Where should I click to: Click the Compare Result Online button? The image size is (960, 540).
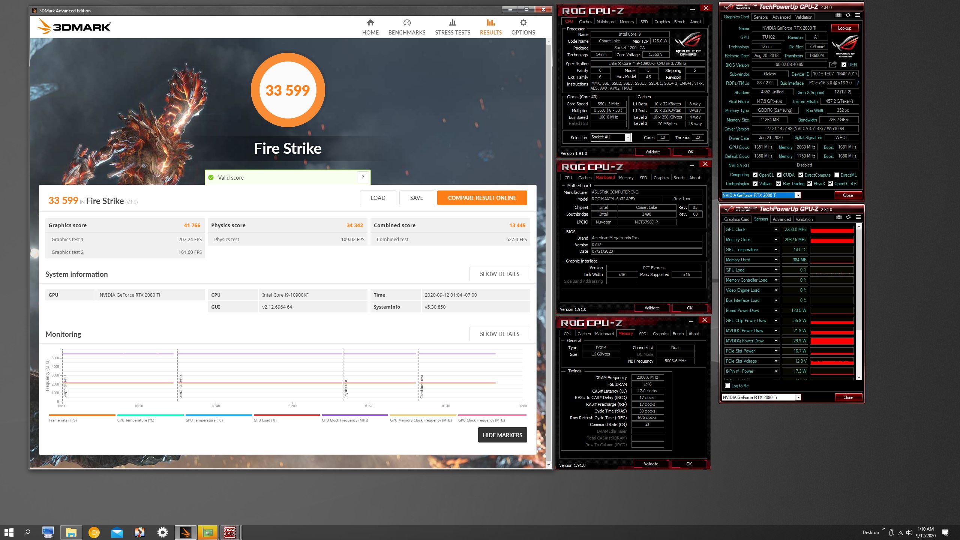tap(482, 198)
